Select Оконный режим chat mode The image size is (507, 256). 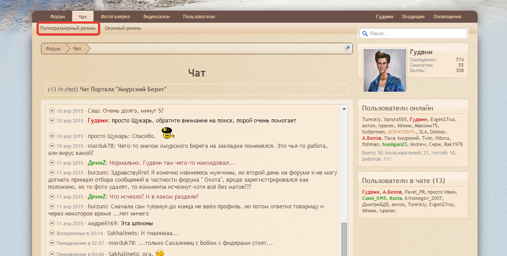point(123,28)
